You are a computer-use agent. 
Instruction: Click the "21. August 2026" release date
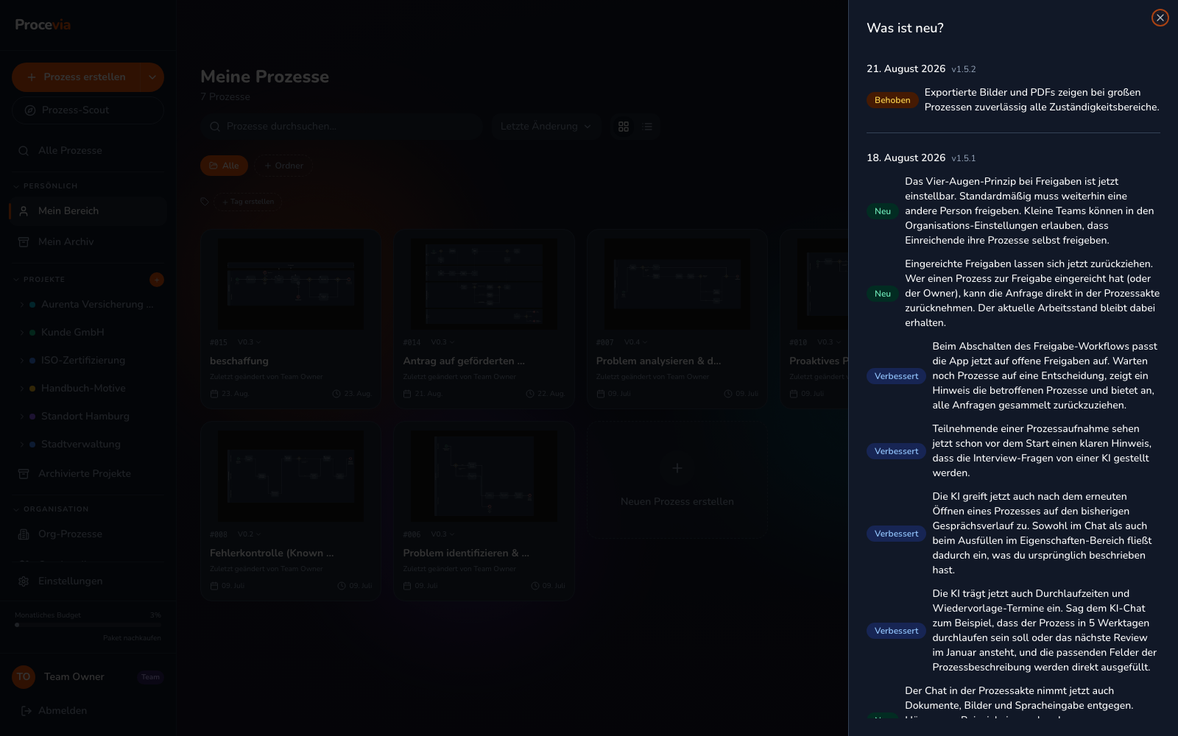[x=906, y=68]
